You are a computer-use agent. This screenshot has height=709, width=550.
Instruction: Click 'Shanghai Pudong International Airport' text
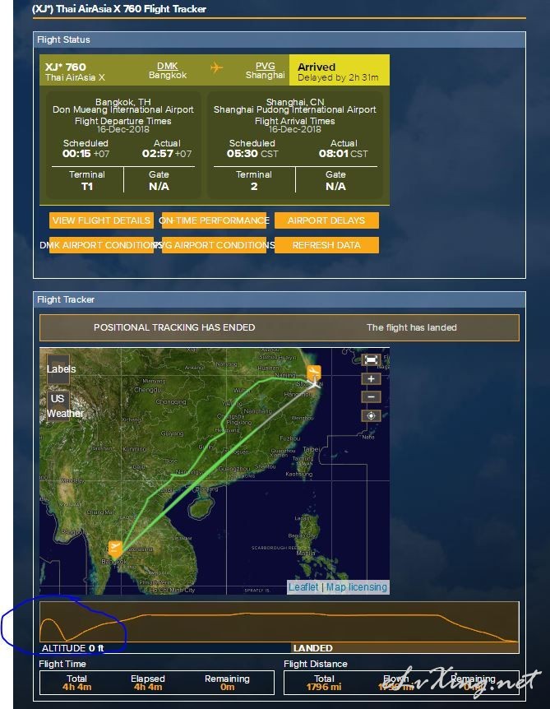pos(294,110)
